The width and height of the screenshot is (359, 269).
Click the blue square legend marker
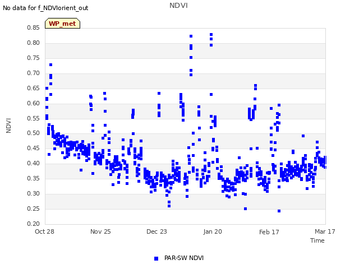[156, 258]
